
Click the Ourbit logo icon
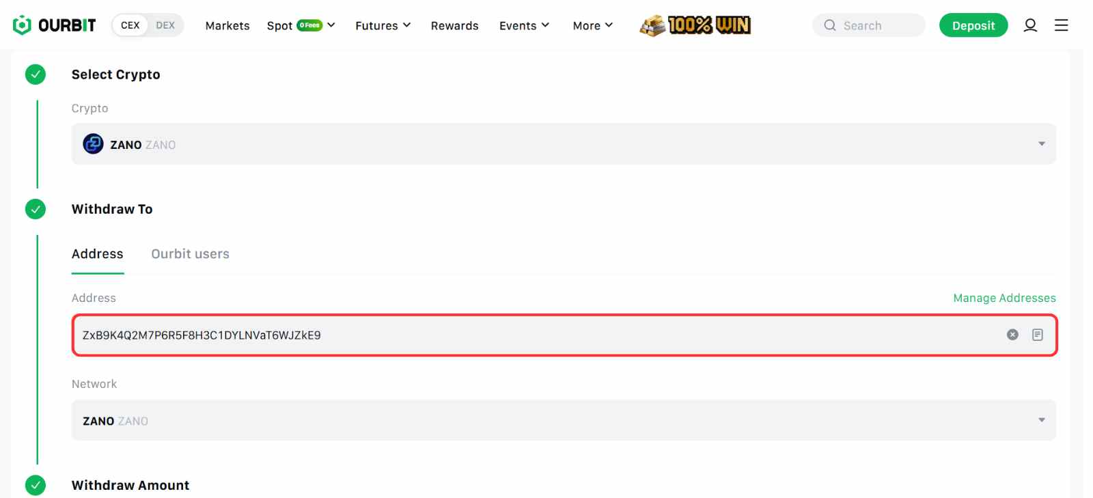click(x=22, y=25)
